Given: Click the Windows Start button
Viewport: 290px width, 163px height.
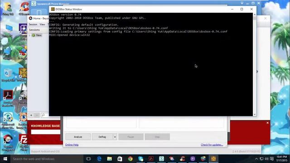Looking at the screenshot, I should (x=5, y=159).
